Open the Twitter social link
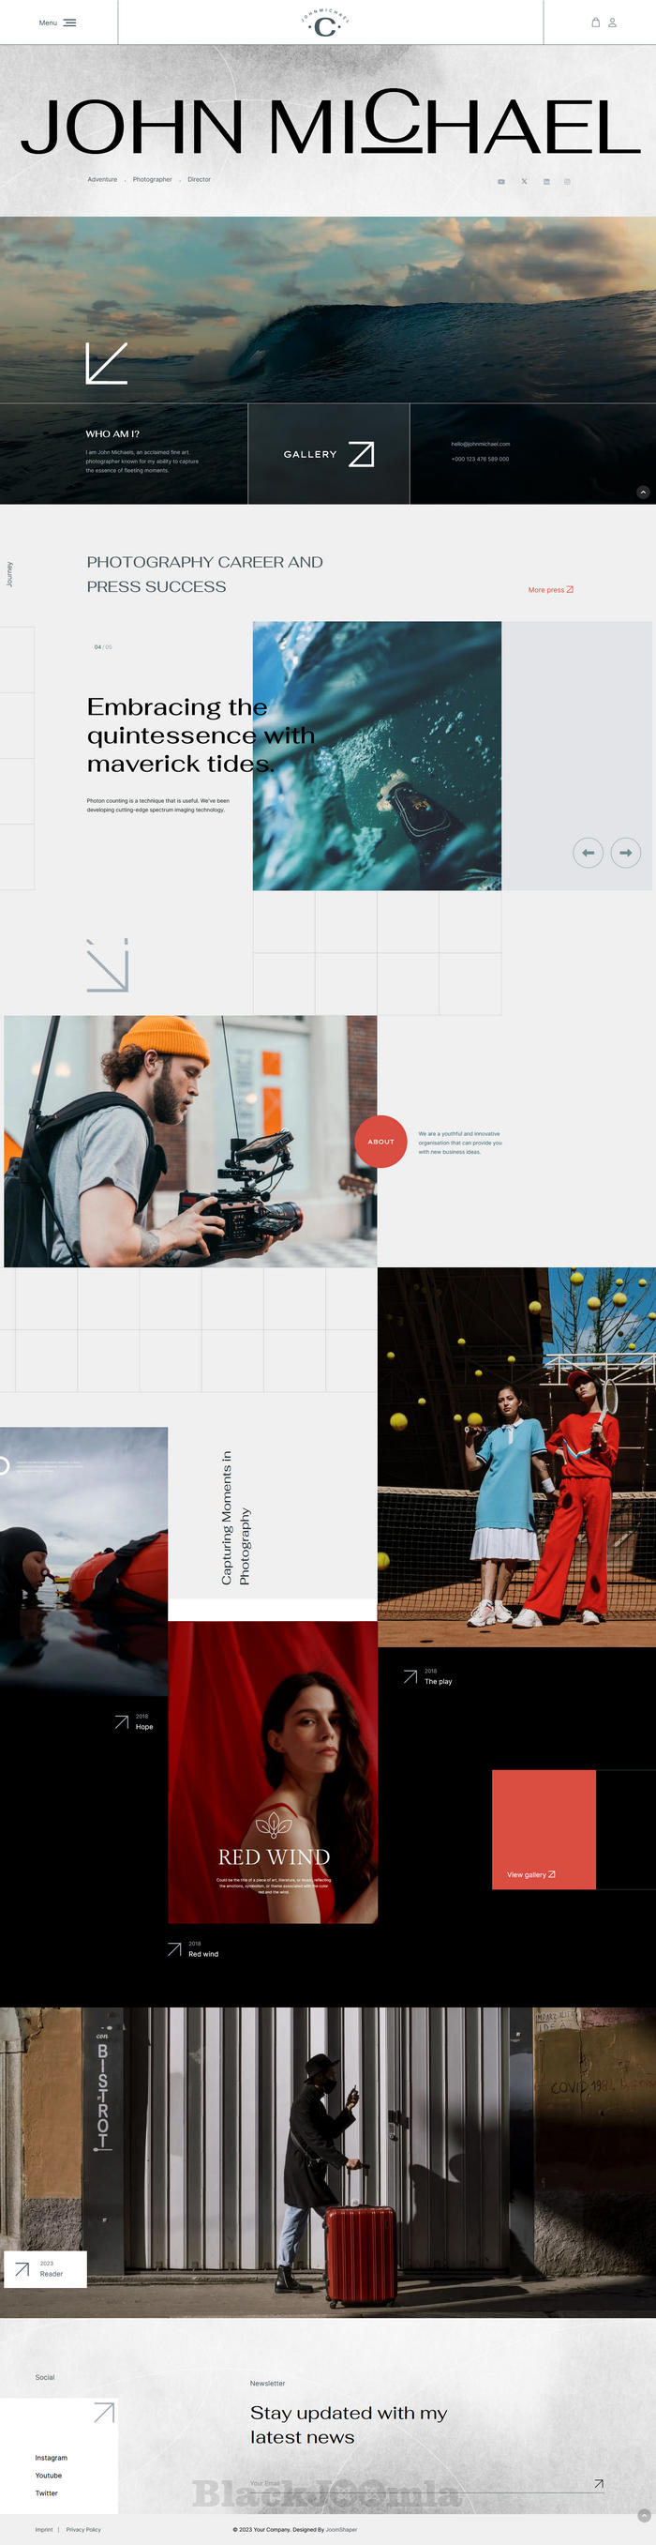The image size is (656, 2545). [46, 2492]
